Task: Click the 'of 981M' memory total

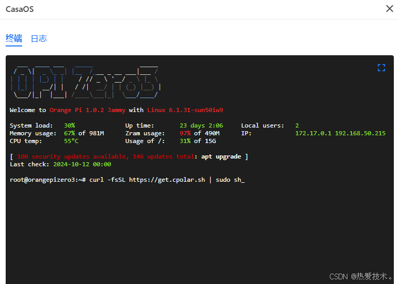Action: click(91, 133)
